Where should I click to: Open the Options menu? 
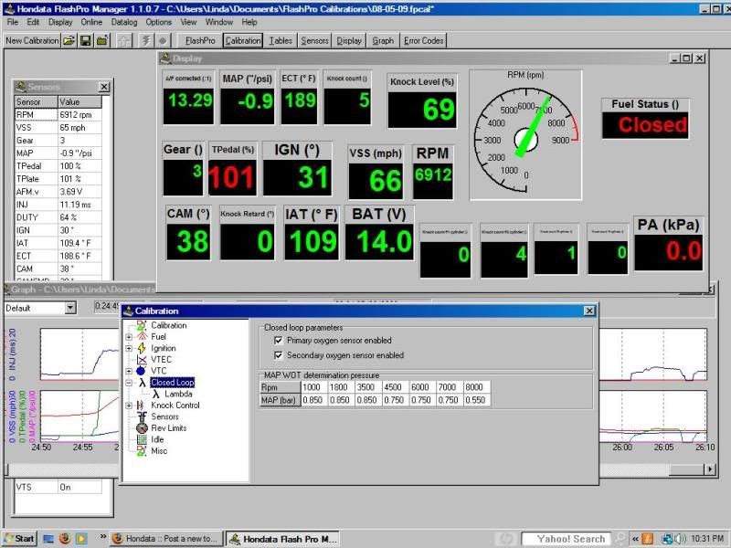pos(158,22)
